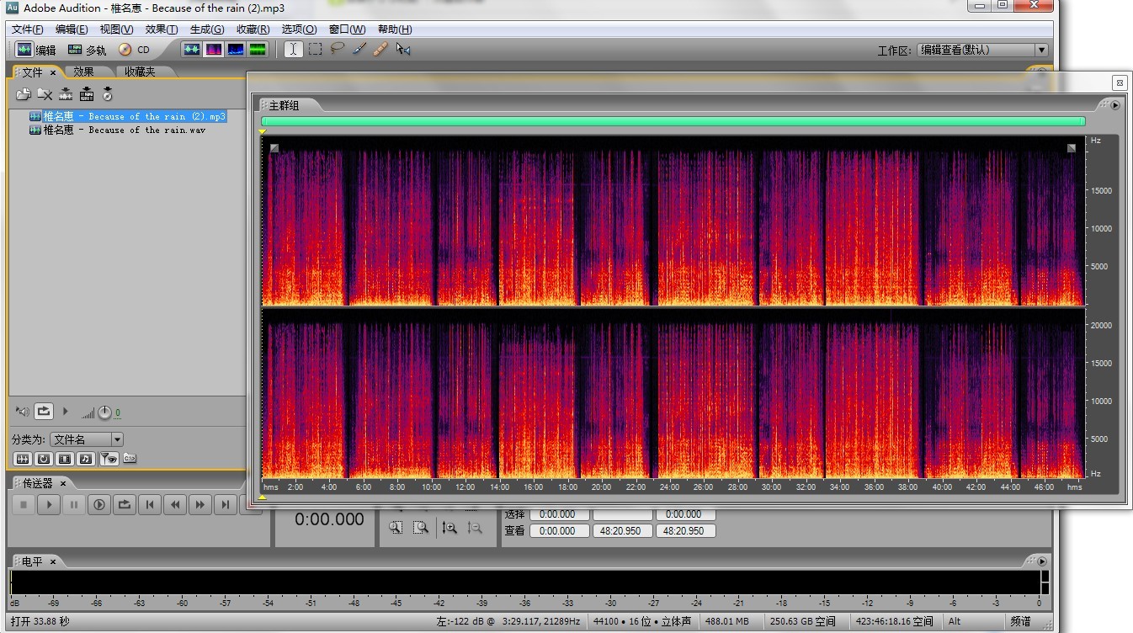This screenshot has width=1133, height=633.
Task: Click the 查看 begin time field 0:00.000
Action: click(x=559, y=531)
